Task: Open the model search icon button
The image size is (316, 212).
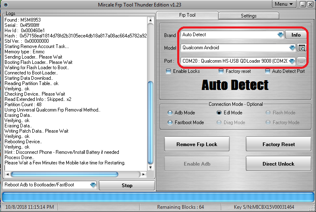Action: [x=302, y=48]
